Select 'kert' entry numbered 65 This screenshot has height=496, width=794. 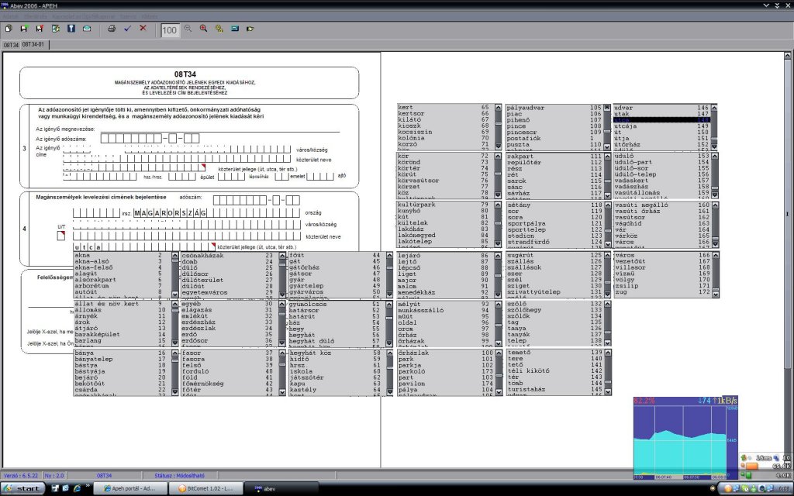tap(444, 107)
